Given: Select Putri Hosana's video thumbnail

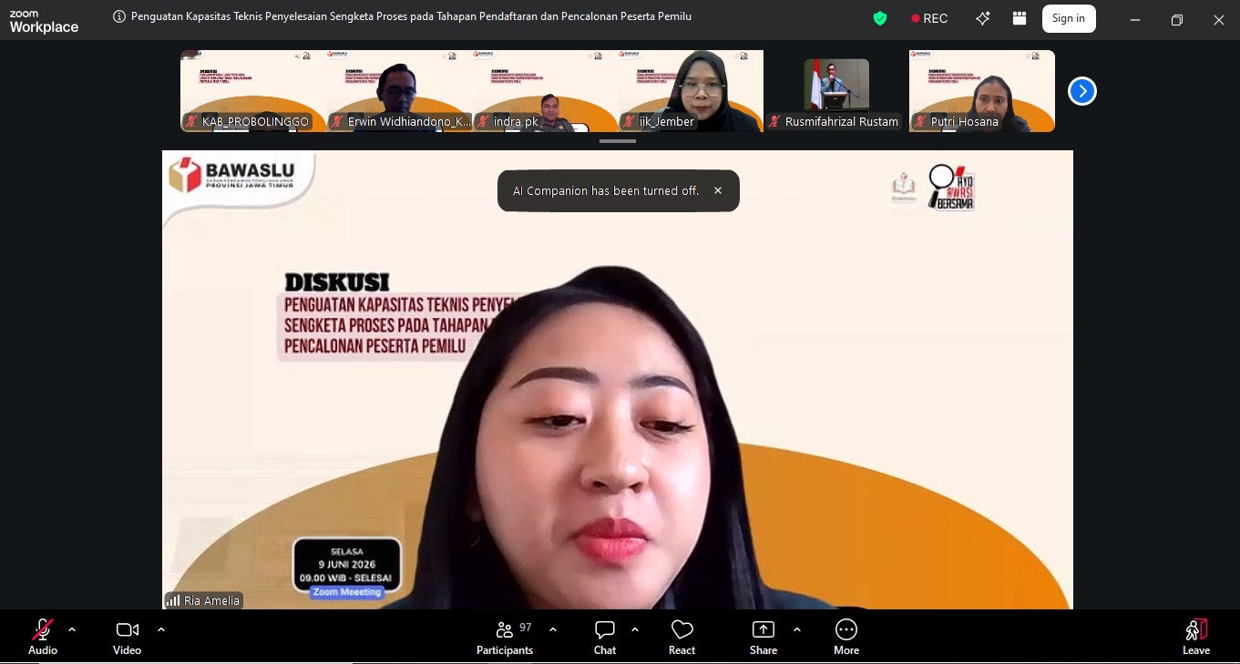Looking at the screenshot, I should pyautogui.click(x=982, y=91).
